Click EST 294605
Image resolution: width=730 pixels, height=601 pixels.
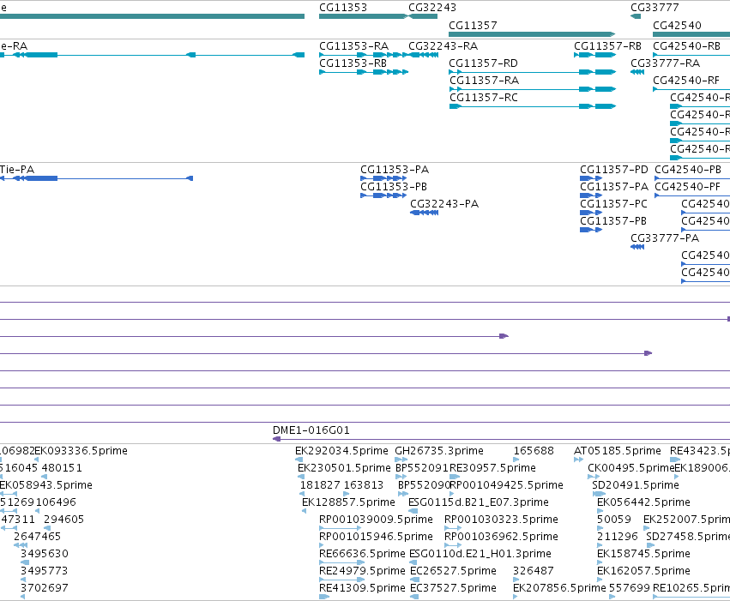pyautogui.click(x=63, y=520)
